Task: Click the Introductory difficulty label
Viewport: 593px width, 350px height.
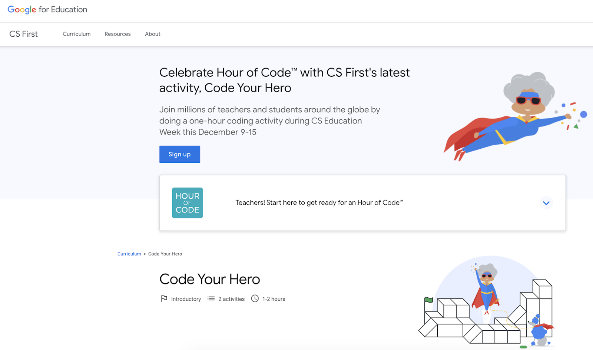Action: (x=186, y=298)
